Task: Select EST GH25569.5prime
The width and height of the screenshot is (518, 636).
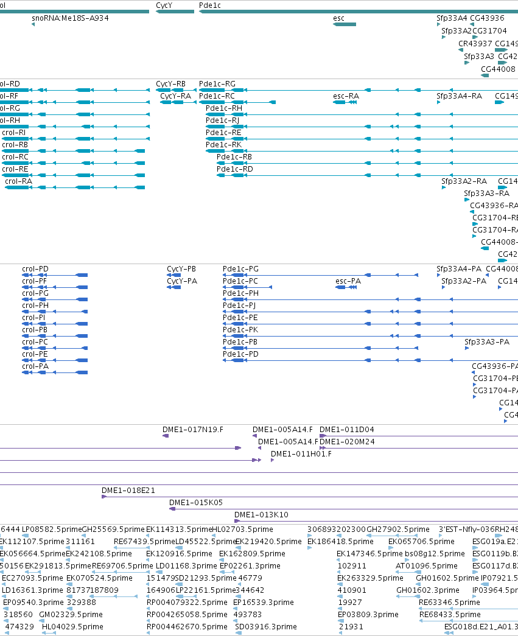Action: click(113, 529)
